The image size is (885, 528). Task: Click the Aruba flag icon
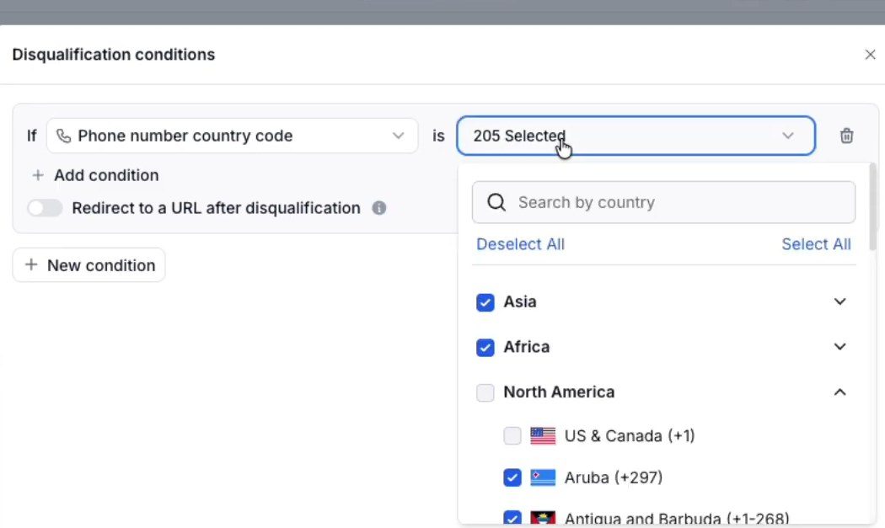543,477
